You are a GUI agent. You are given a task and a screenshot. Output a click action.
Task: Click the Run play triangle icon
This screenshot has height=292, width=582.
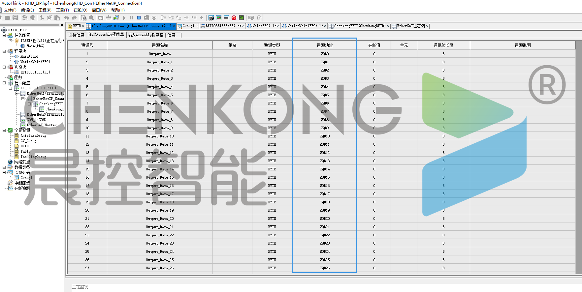pos(124,18)
